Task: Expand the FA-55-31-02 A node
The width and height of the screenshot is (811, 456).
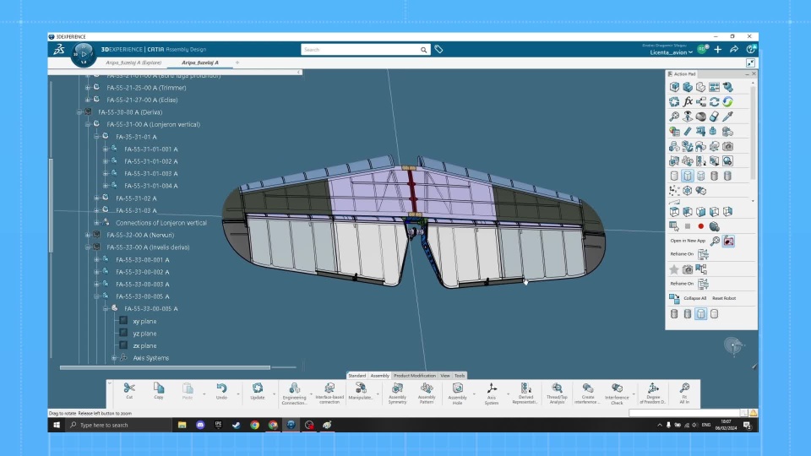Action: pos(96,198)
